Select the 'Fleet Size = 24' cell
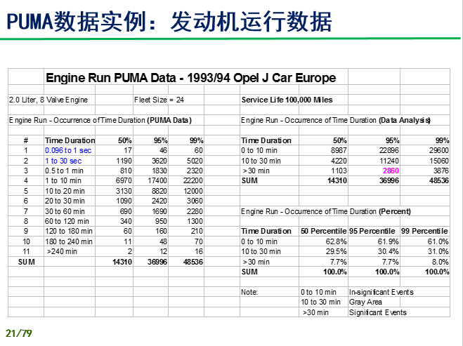Screen dimensions: 463x346 (159, 100)
